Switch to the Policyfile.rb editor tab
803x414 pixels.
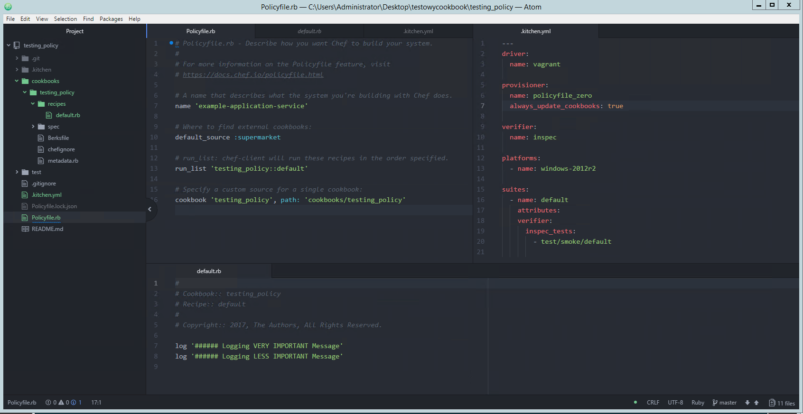pos(201,31)
